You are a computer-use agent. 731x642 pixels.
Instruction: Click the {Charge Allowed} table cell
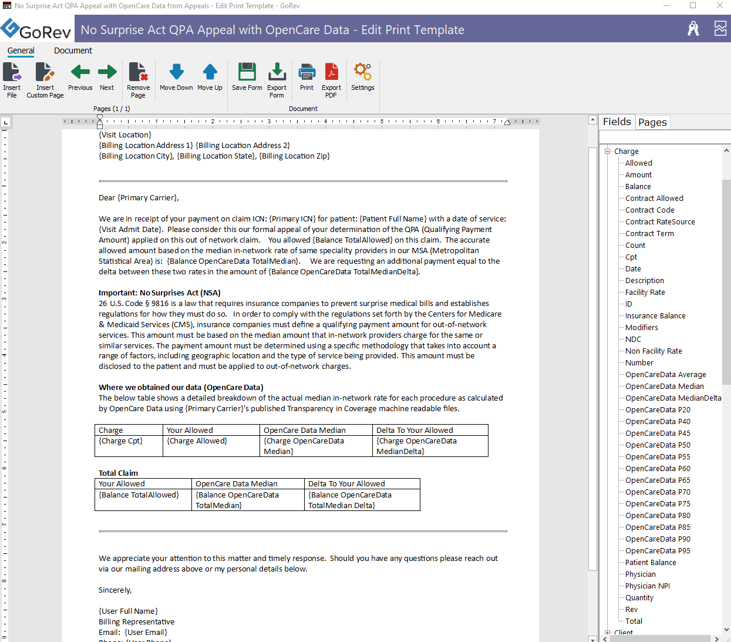tap(211, 446)
